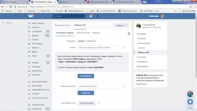
Task: Select the Callback API tab
Action: [x=80, y=25]
